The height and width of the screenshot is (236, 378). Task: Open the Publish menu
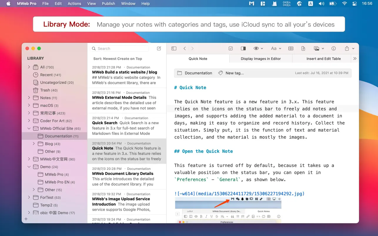click(x=108, y=4)
